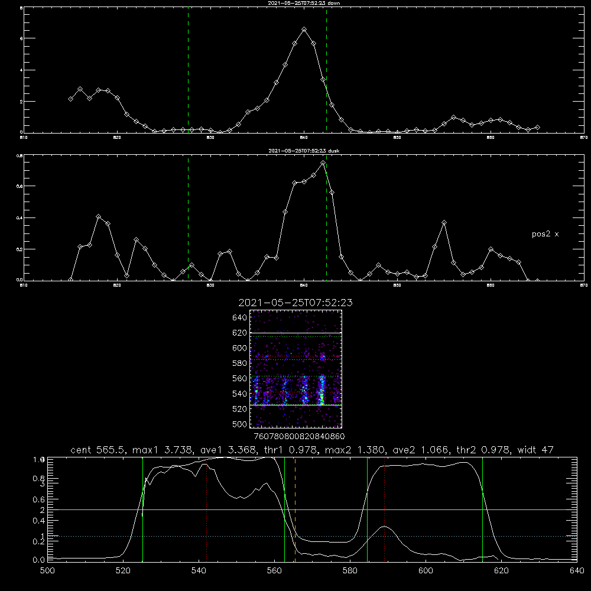This screenshot has height=591, width=591.
Task: Click the red dotted line near 542 in bottom plot
Action: click(206, 509)
